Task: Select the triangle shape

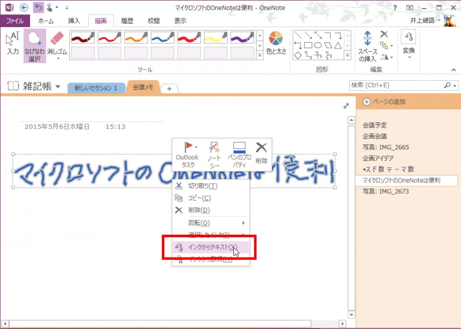Action: (338, 46)
